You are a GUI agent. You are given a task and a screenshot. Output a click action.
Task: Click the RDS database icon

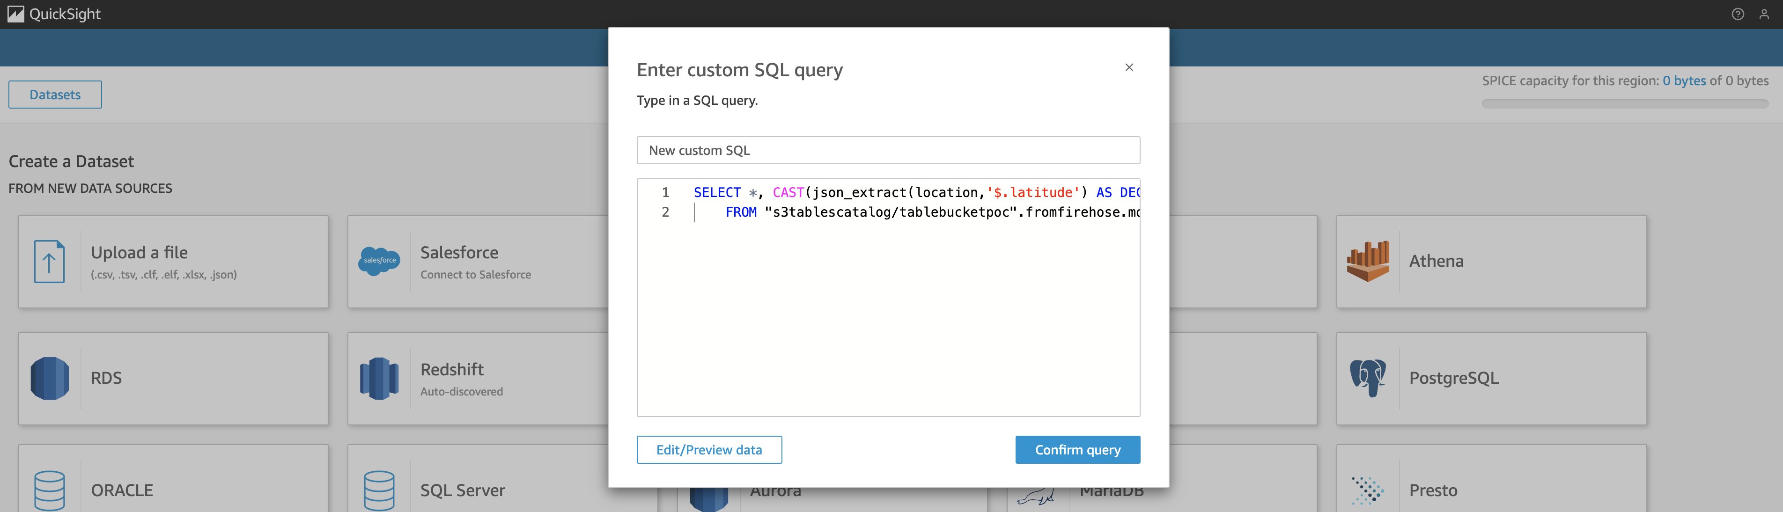pos(49,379)
